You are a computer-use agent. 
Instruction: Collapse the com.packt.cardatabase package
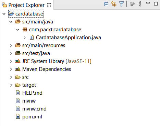point(18,30)
